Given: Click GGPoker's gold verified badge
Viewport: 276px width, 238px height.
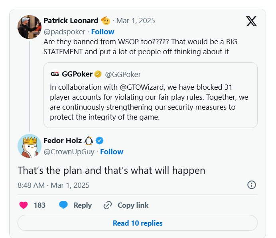Looking at the screenshot, I should click(98, 74).
